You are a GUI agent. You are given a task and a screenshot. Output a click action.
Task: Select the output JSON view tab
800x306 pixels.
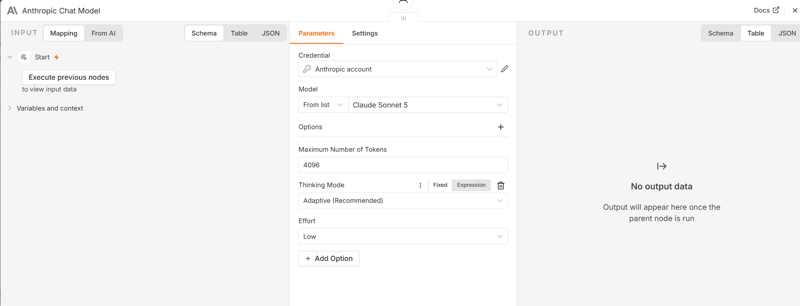[x=787, y=33]
